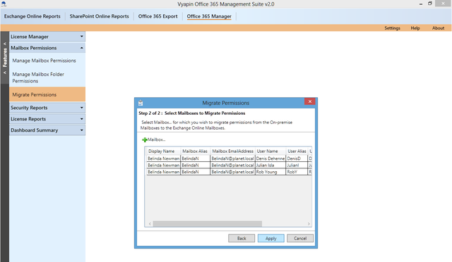Click the green plus Mailbox add icon
452x262 pixels.
click(144, 139)
